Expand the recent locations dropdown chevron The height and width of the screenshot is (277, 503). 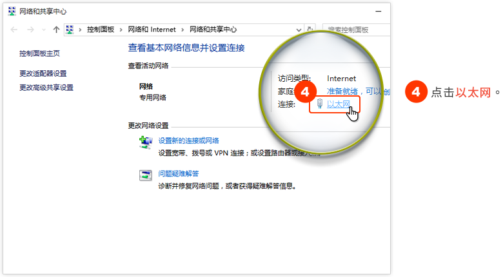coord(44,30)
